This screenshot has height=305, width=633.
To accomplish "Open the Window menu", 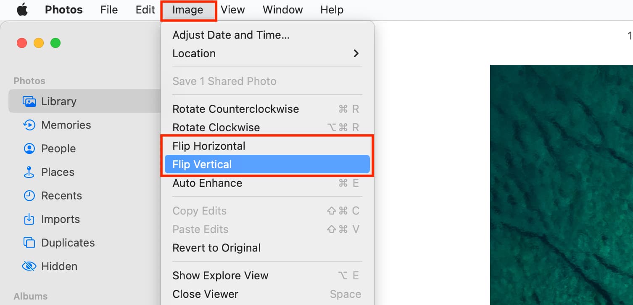I will point(282,9).
